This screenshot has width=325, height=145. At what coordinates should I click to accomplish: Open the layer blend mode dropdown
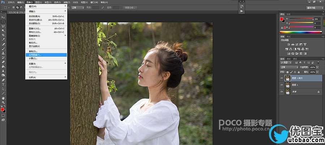(x=289, y=67)
